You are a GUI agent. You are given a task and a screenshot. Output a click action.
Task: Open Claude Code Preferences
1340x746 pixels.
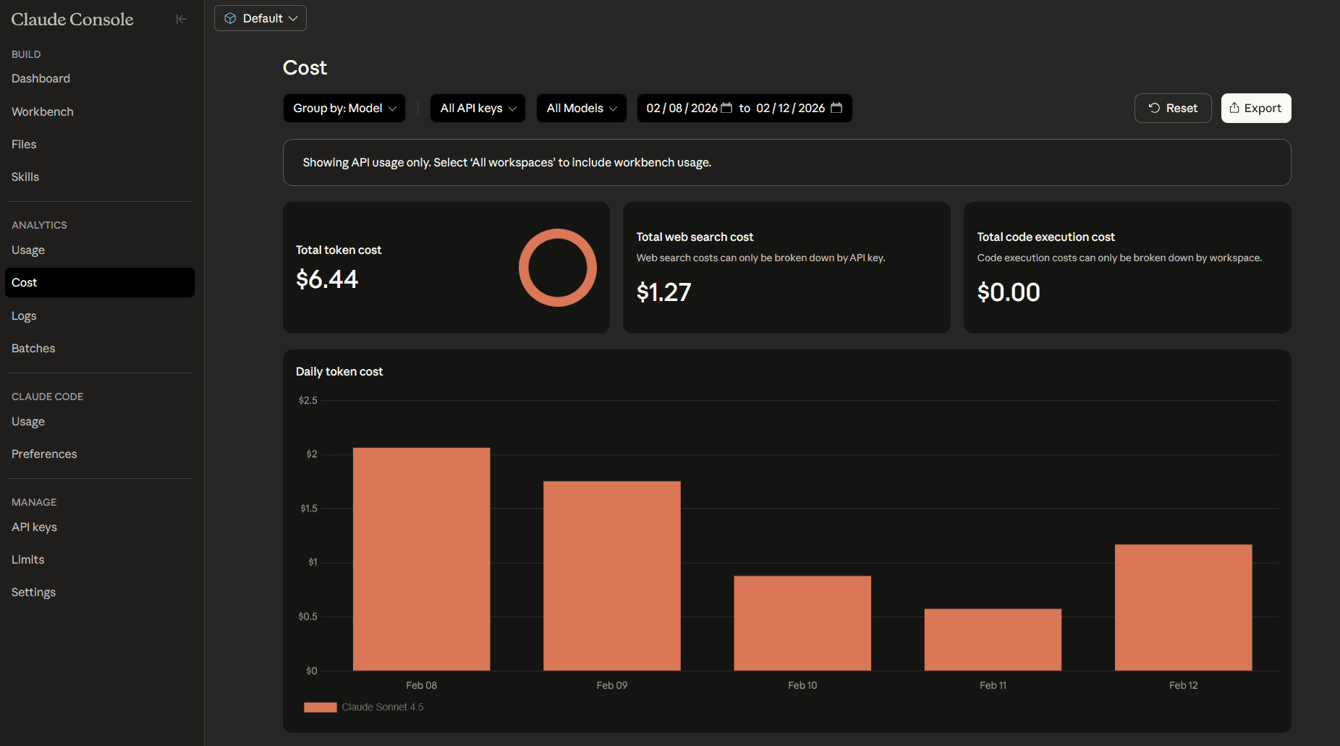pos(44,454)
